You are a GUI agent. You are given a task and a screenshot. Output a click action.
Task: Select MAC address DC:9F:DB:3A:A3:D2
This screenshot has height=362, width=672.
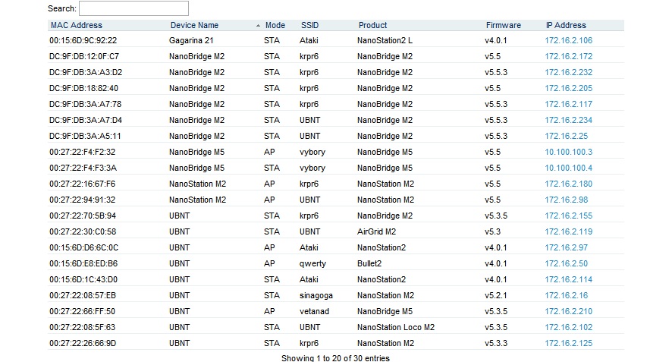pyautogui.click(x=86, y=72)
